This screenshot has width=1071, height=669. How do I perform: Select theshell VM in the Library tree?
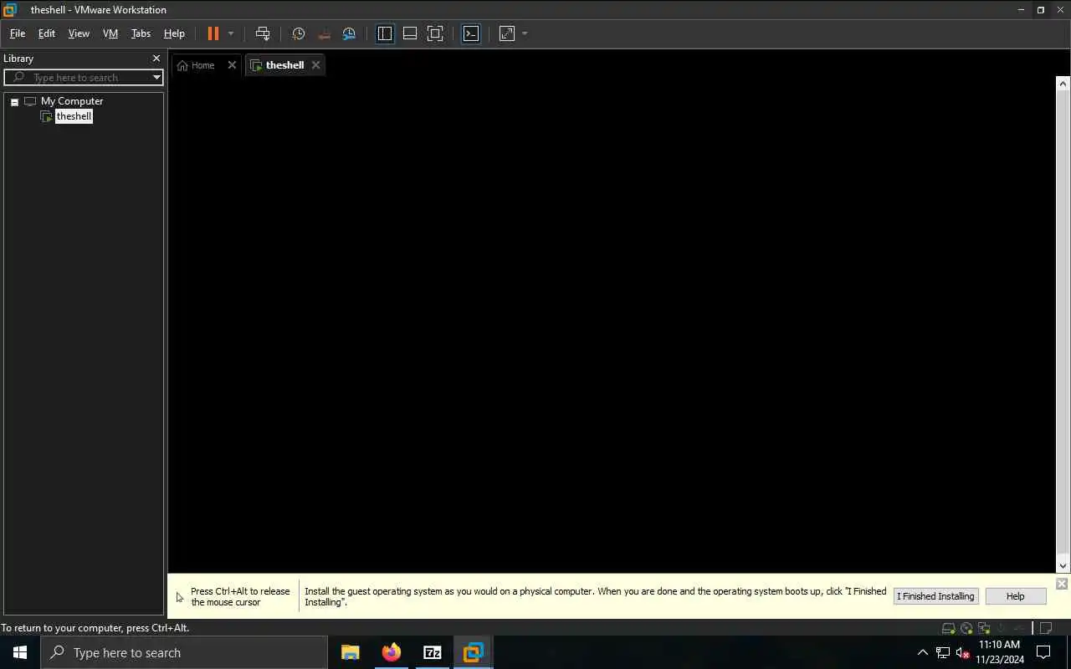click(74, 116)
